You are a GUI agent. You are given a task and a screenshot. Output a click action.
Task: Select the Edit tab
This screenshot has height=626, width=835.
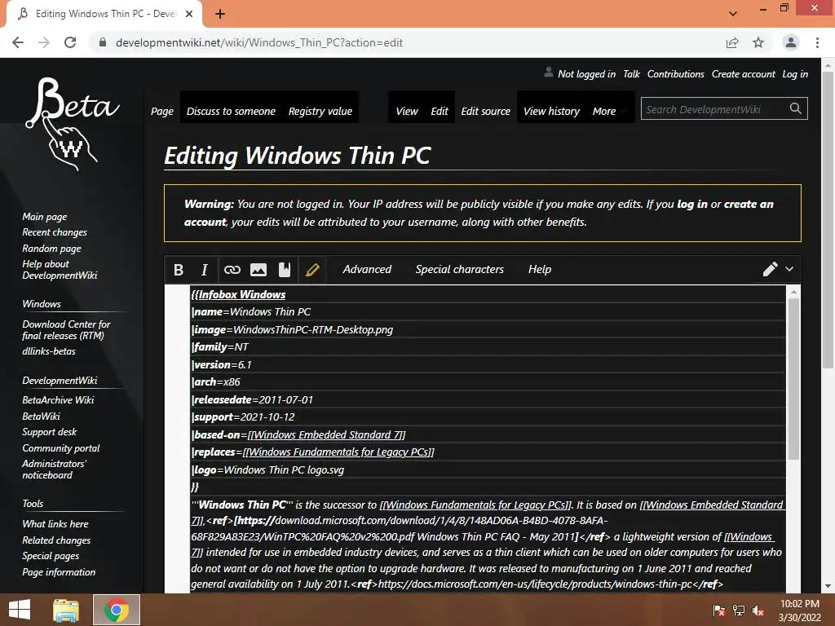click(x=440, y=111)
